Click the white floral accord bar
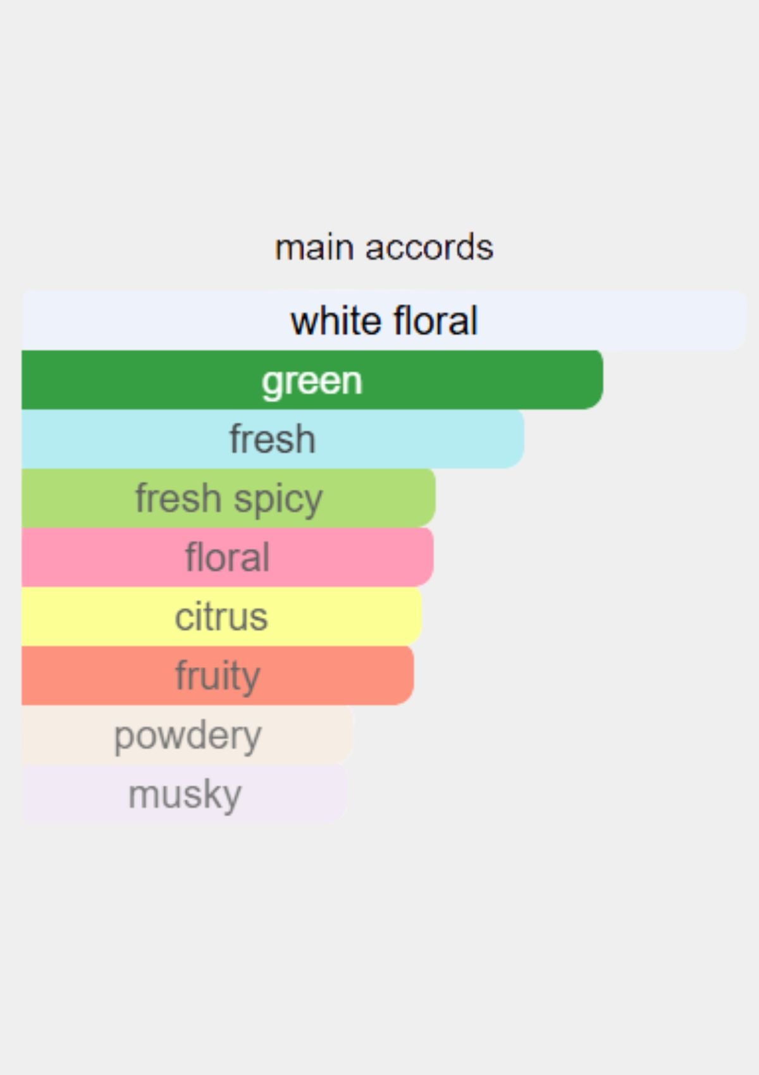Image resolution: width=759 pixels, height=1075 pixels. [x=385, y=320]
